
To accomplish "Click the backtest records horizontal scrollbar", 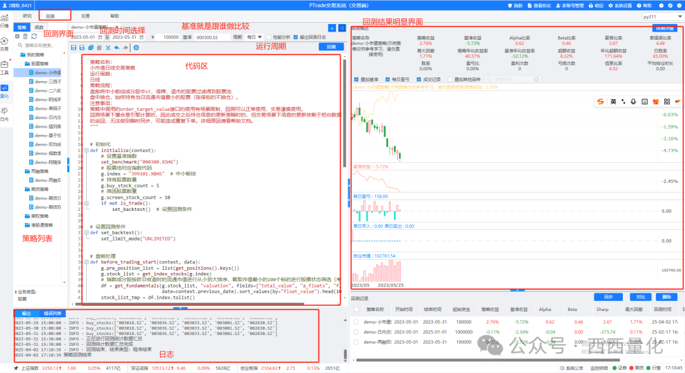I will pyautogui.click(x=488, y=360).
